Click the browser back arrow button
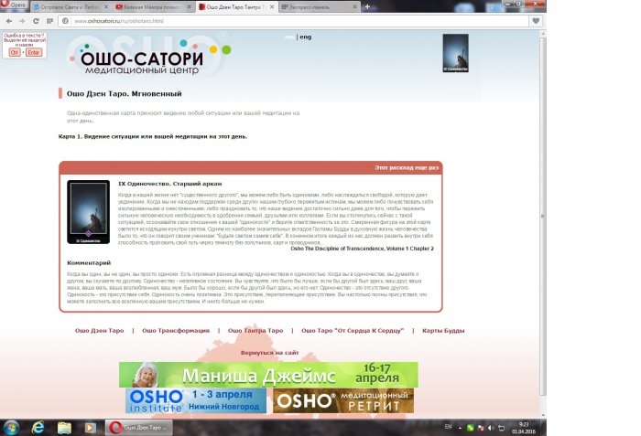Image resolution: width=641 pixels, height=436 pixels. [8, 20]
